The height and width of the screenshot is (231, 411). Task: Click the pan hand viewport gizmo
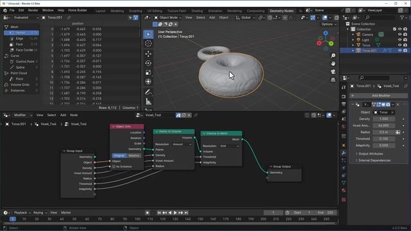(333, 64)
